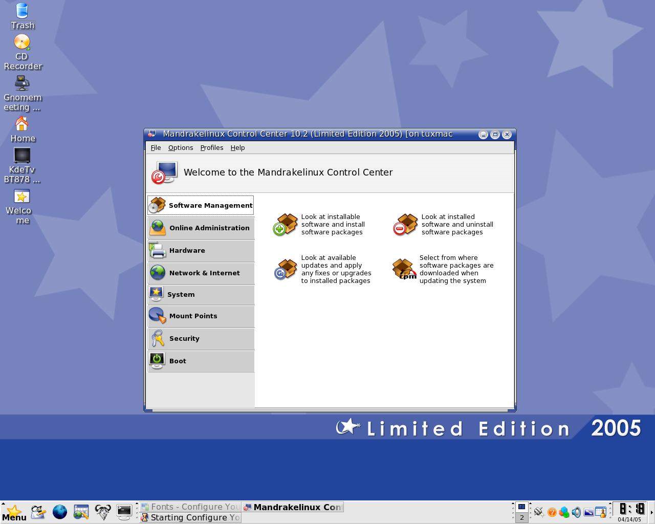
Task: Select the System section
Action: pyautogui.click(x=201, y=295)
